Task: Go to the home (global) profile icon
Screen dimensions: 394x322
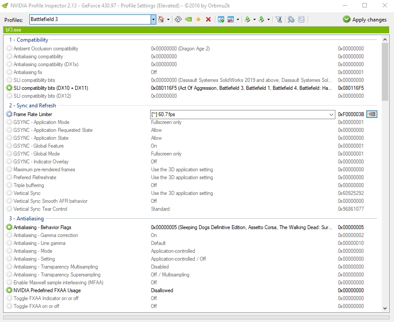Action: pos(161,19)
